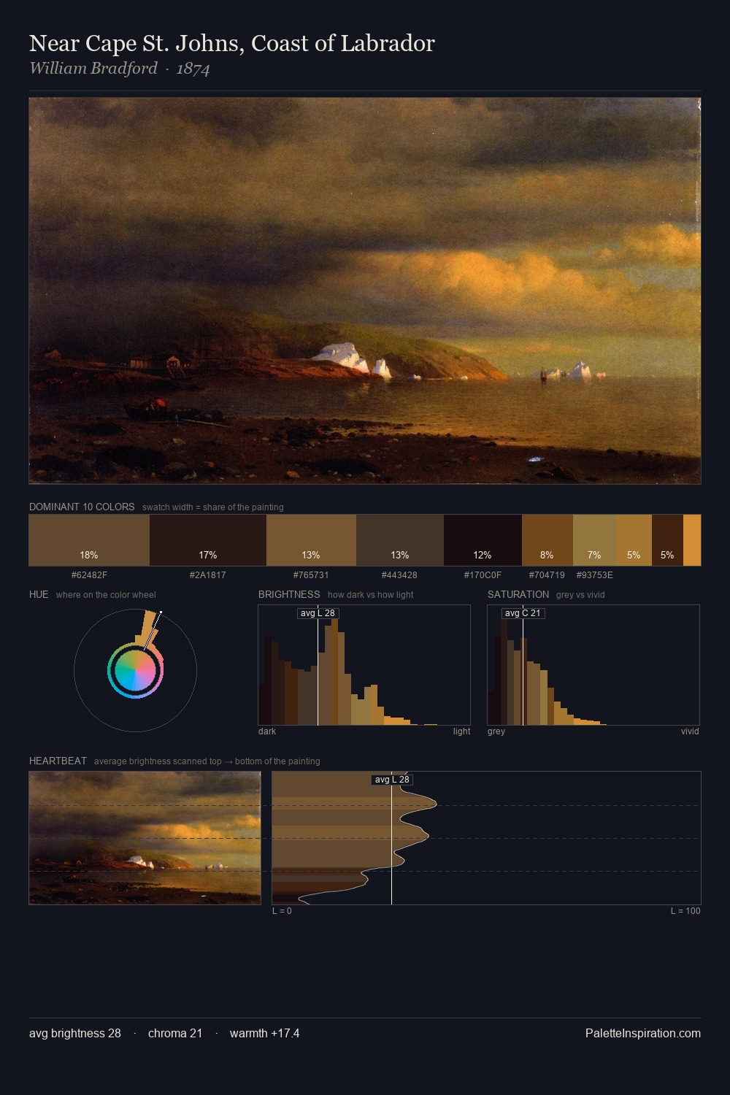Click the 'L = 100' axis label

coord(685,911)
